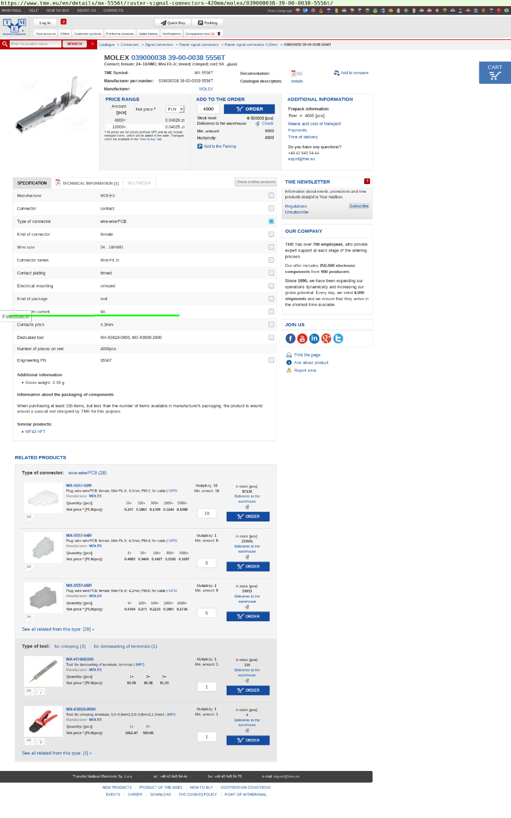Click the RoHS compliance icon

pyautogui.click(x=232, y=64)
